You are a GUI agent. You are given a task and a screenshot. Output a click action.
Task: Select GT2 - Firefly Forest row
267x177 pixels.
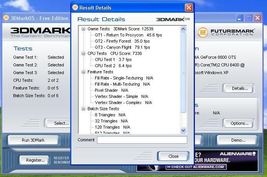pyautogui.click(x=122, y=41)
